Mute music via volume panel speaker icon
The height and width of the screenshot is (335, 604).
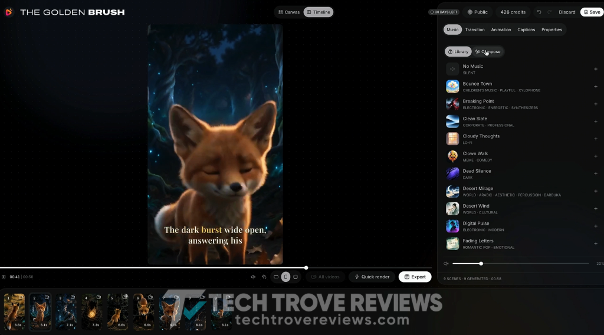point(446,264)
